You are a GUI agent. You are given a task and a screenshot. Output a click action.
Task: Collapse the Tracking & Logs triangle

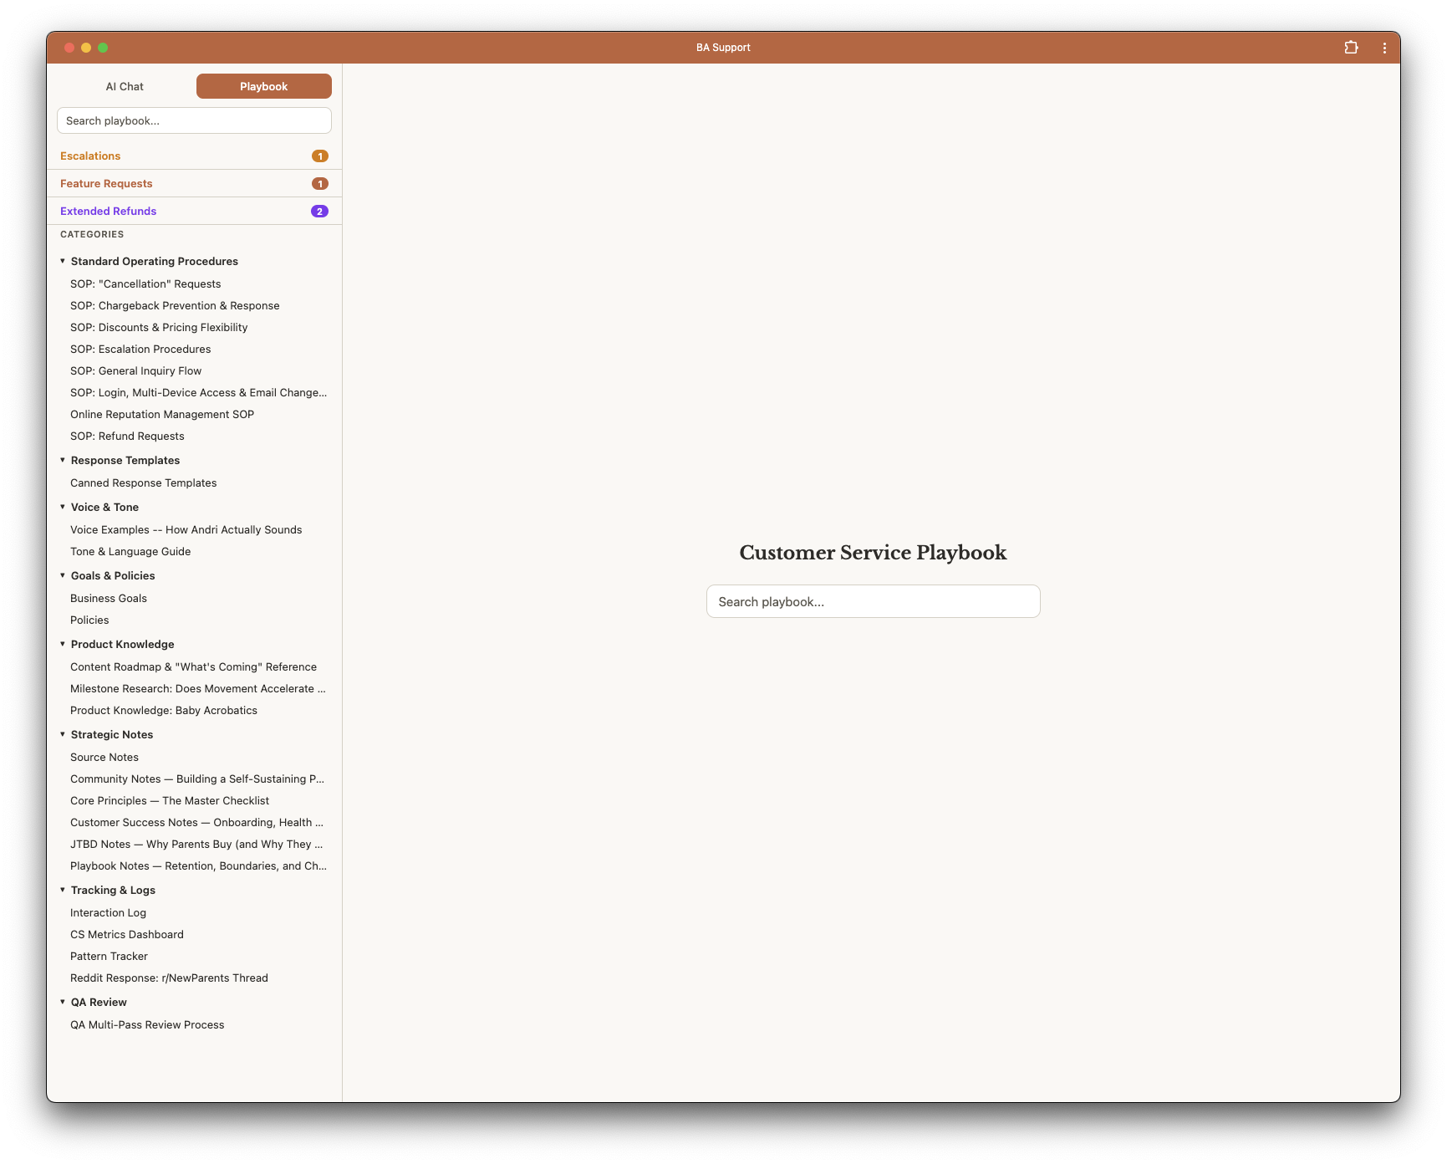click(x=63, y=890)
